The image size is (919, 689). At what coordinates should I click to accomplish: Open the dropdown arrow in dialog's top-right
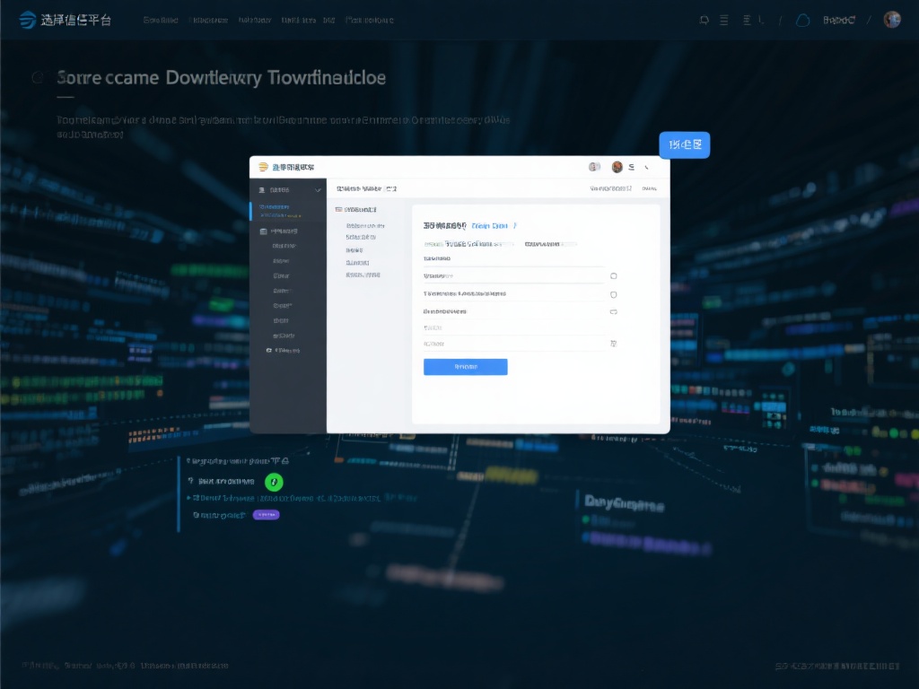pyautogui.click(x=647, y=167)
